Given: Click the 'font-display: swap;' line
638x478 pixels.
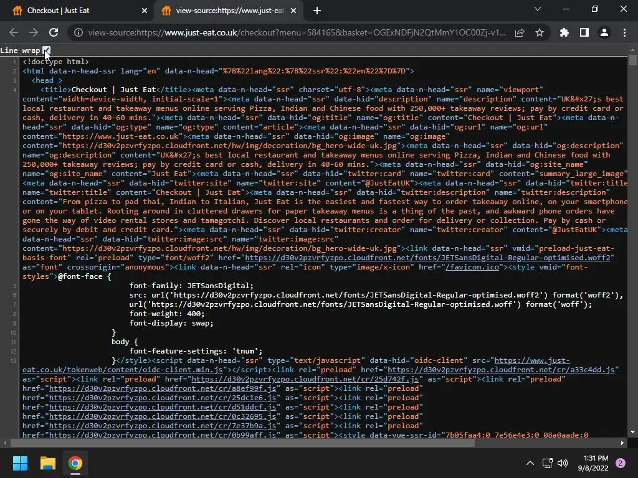Looking at the screenshot, I should click(x=171, y=323).
